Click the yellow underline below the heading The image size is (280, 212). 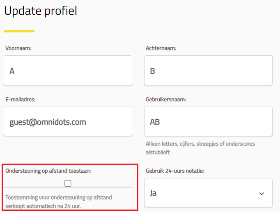pyautogui.click(x=19, y=31)
